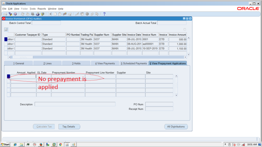Screen dimensions: 262x147
Task: Click into the Receipt Num field
Action: pyautogui.click(x=159, y=109)
